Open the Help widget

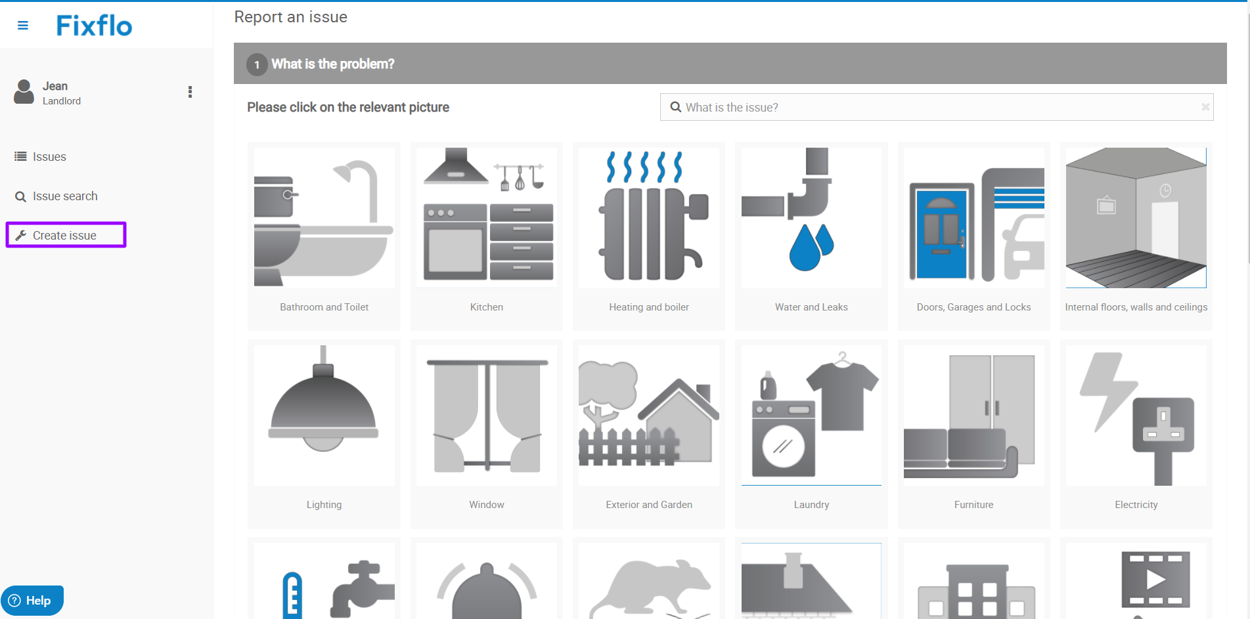click(x=33, y=600)
